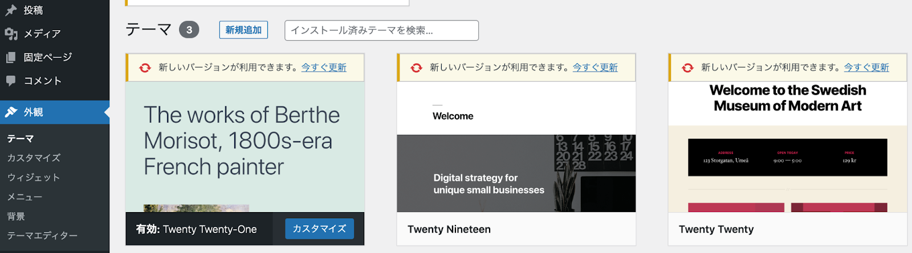Click the Twenty Nineteen theme name
Viewport: 912px width, 253px height.
(449, 229)
